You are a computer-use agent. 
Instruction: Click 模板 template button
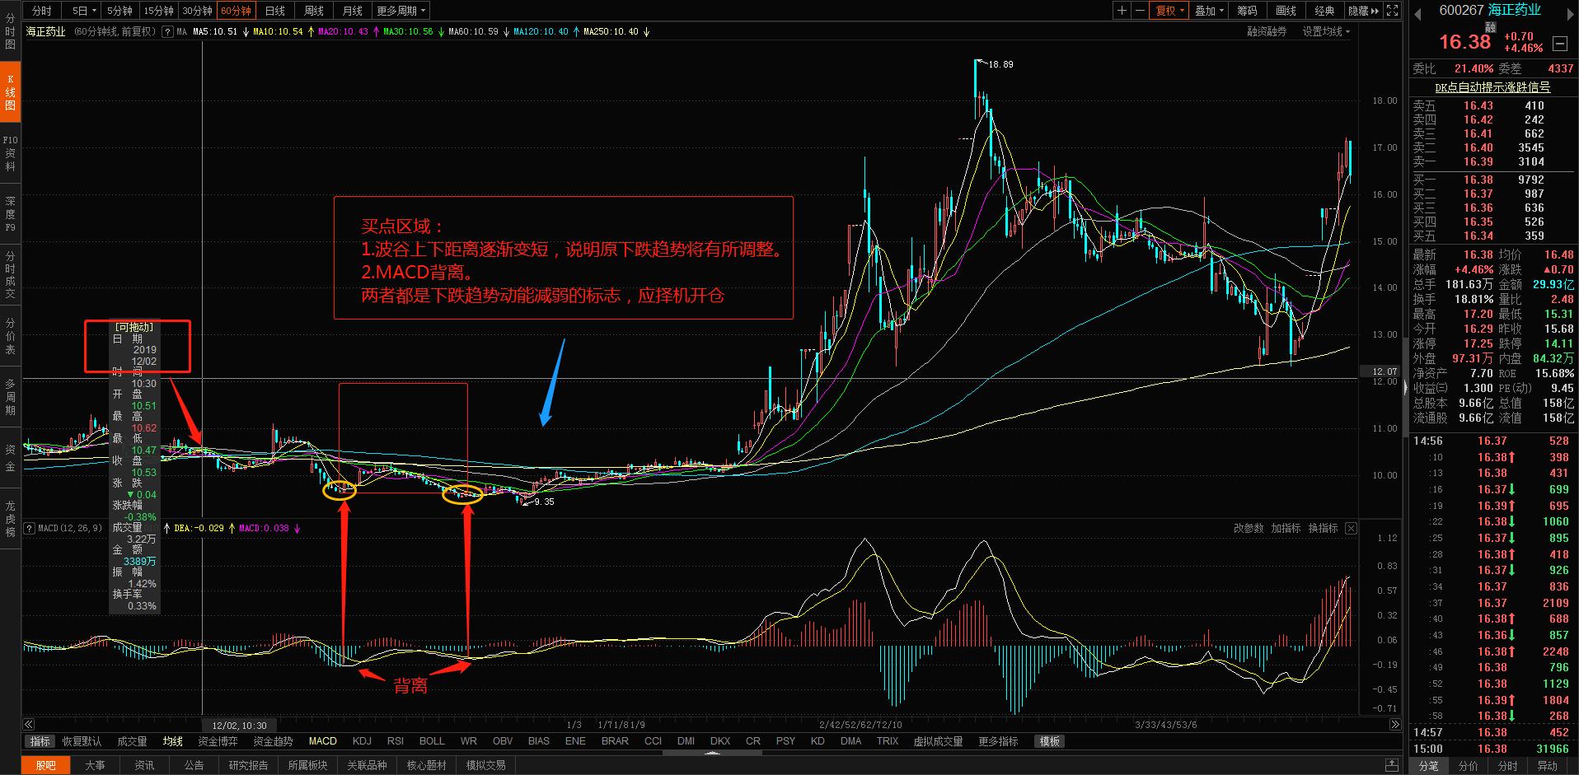[1050, 741]
